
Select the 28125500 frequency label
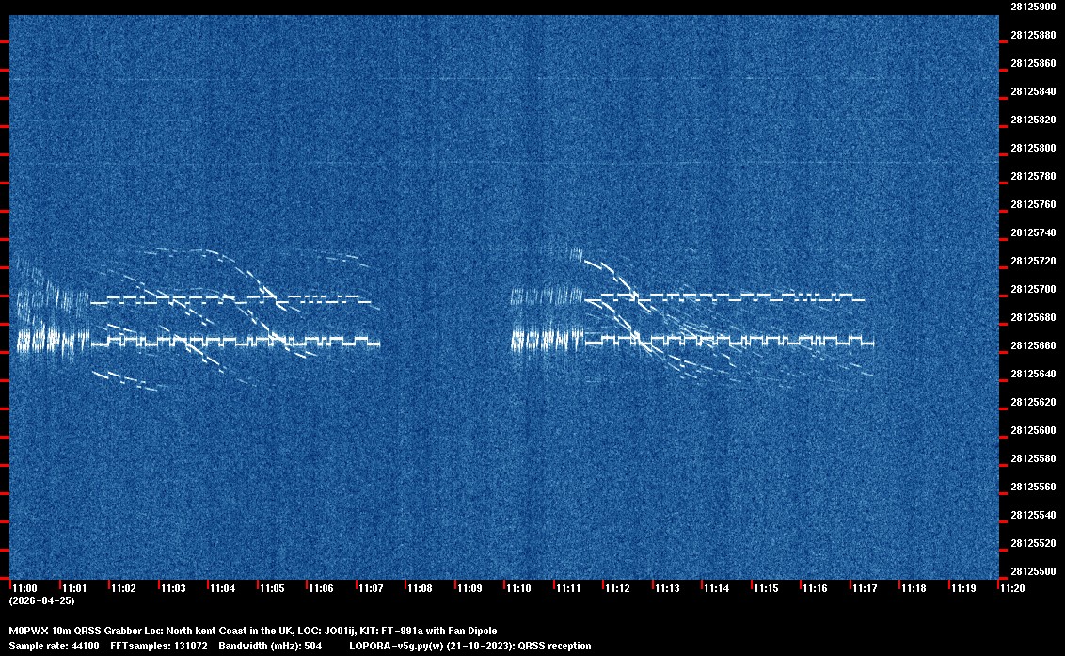1032,571
